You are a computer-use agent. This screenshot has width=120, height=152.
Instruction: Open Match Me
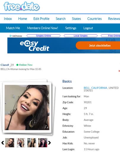pos(13,28)
